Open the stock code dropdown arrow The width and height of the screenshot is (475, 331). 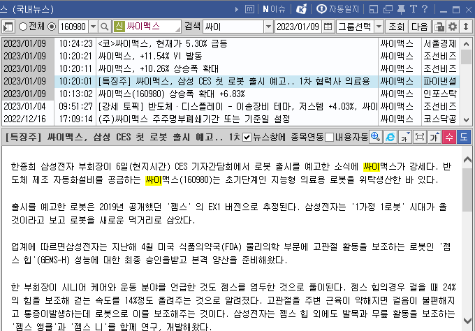[x=94, y=27]
